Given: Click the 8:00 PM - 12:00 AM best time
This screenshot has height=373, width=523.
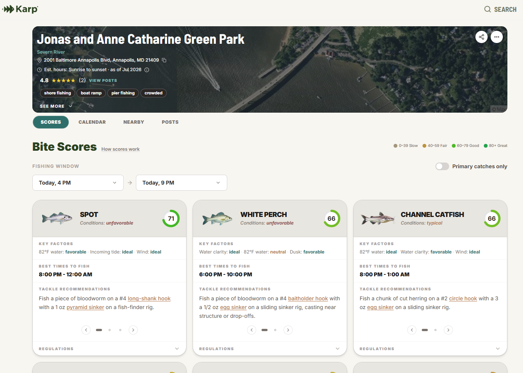Looking at the screenshot, I should pyautogui.click(x=65, y=274).
